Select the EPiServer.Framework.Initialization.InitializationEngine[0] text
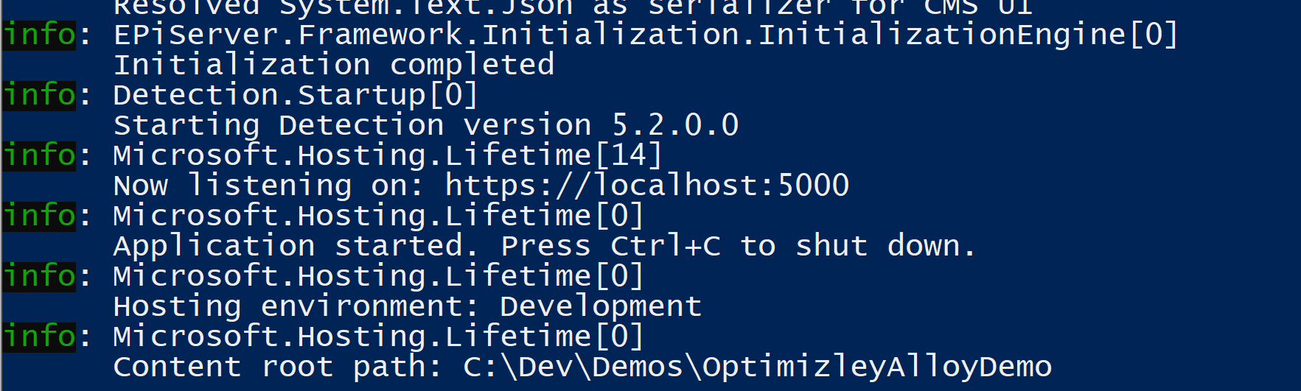1301x391 pixels. pyautogui.click(x=646, y=35)
